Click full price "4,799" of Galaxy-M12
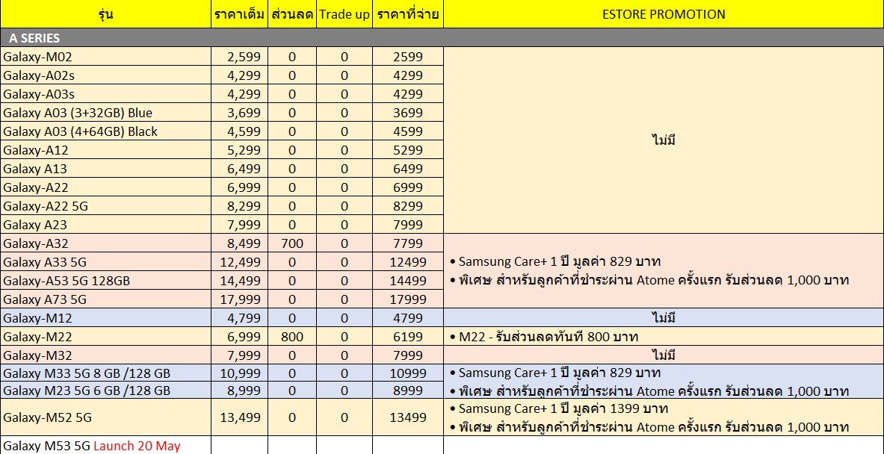Screen dimensions: 884x454 point(244,318)
